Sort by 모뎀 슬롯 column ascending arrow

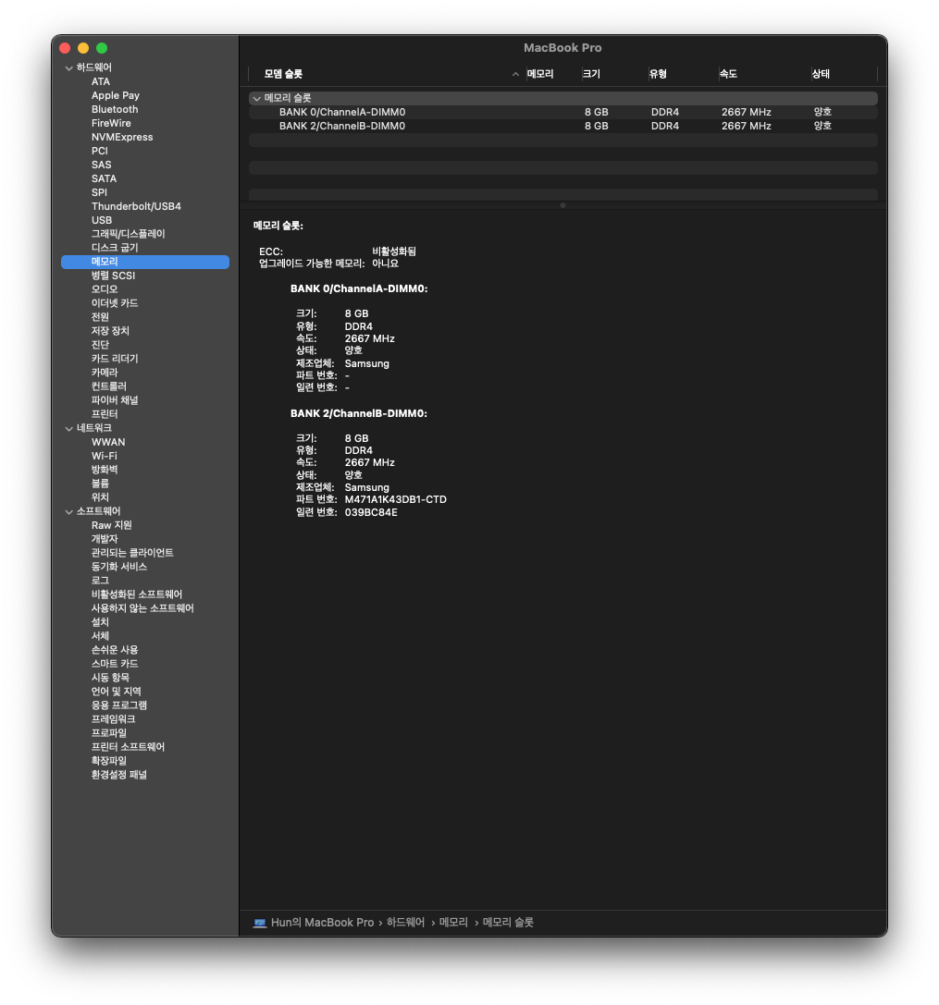[x=515, y=74]
